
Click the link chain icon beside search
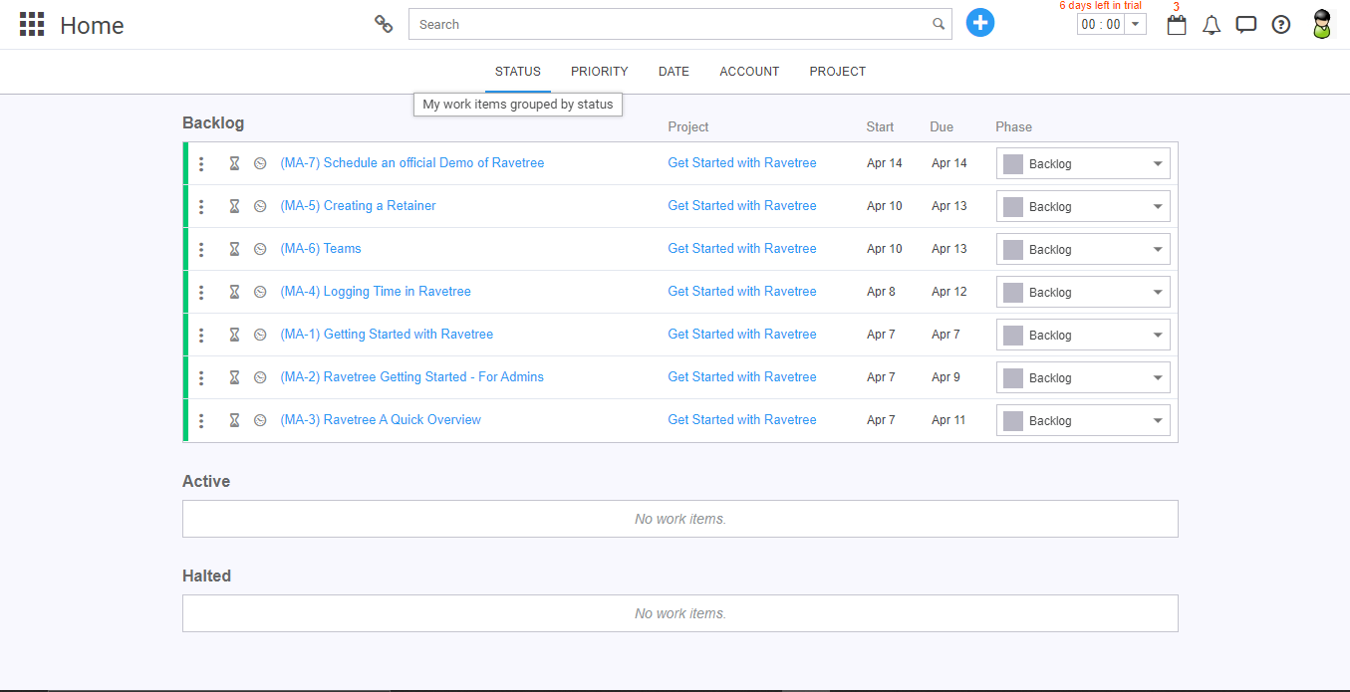[x=384, y=24]
